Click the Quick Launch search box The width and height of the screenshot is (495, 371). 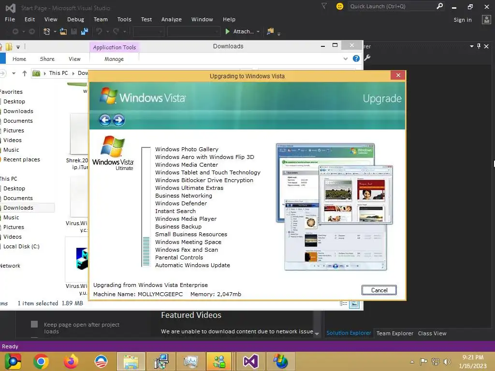[392, 6]
